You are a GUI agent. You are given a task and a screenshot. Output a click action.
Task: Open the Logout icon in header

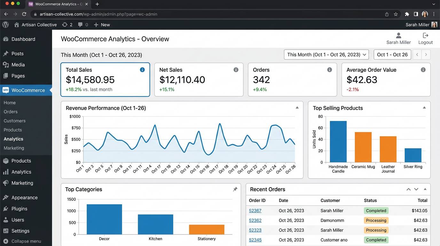coord(425,36)
